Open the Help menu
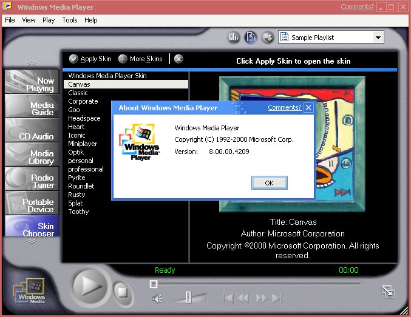The width and height of the screenshot is (411, 317). [x=91, y=20]
